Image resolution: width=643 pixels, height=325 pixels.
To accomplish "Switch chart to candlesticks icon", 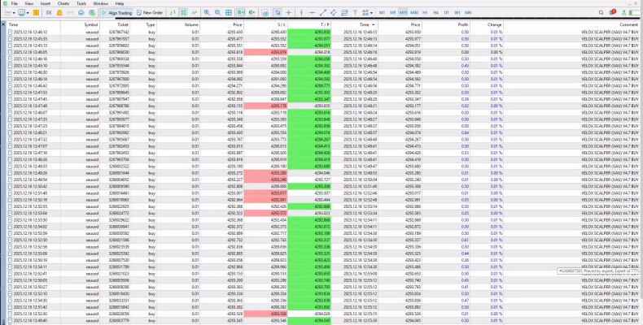I will click(183, 13).
